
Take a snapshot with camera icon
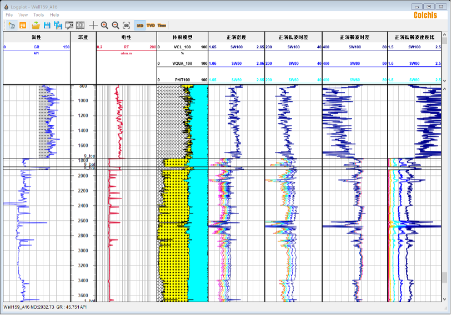tap(127, 26)
